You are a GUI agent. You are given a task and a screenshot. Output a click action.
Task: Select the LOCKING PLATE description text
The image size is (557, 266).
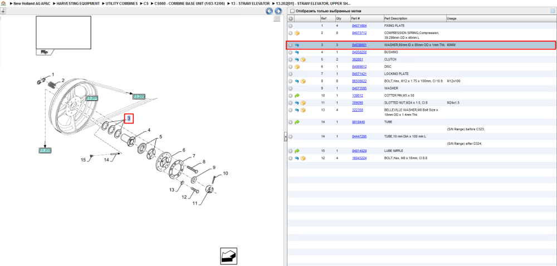coord(395,74)
